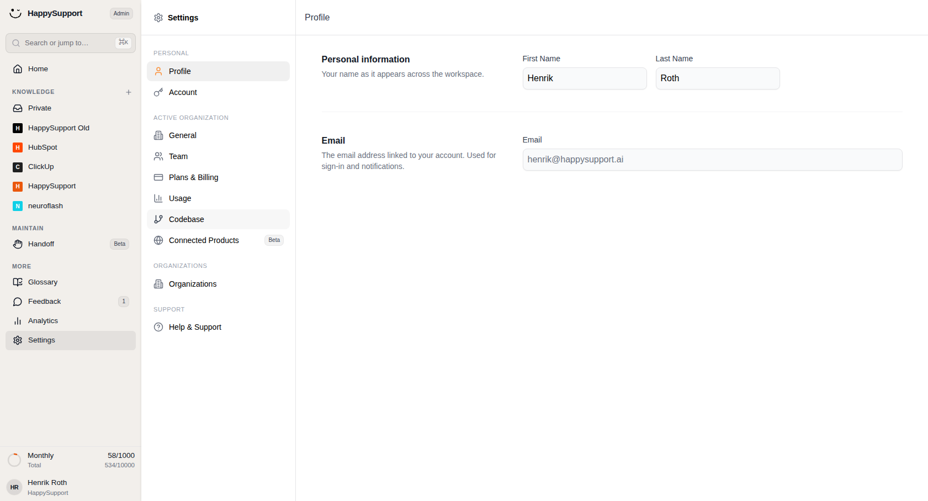928x501 pixels.
Task: Open the neuroflash knowledge base
Action: point(71,206)
